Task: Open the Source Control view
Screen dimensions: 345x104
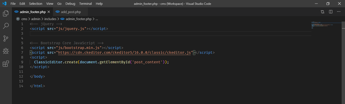Action: point(6,39)
